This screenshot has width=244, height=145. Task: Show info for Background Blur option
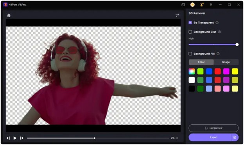coord(219,32)
